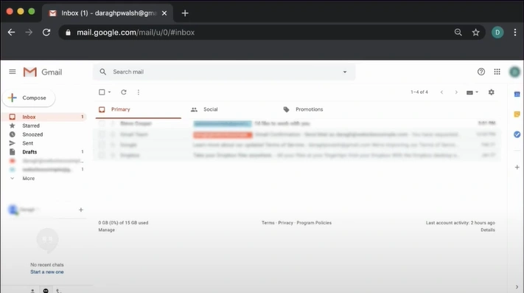Click the "No recent chats" text
Viewport: 524px width, 293px height.
pyautogui.click(x=46, y=264)
